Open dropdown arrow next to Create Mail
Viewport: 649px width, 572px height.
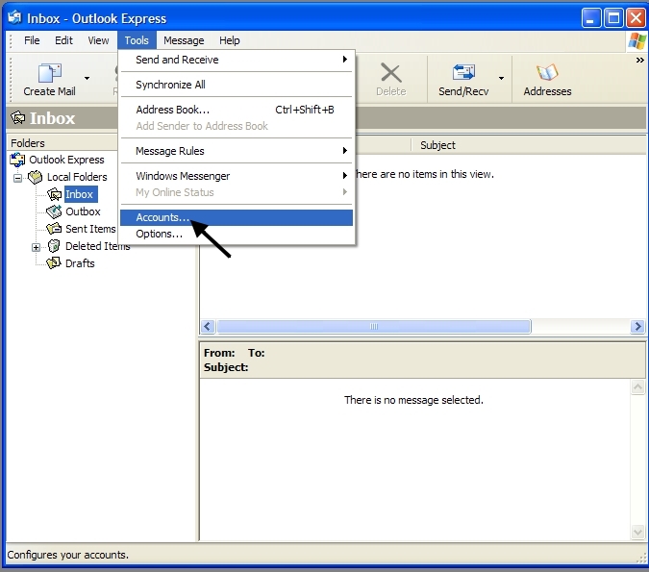point(87,78)
